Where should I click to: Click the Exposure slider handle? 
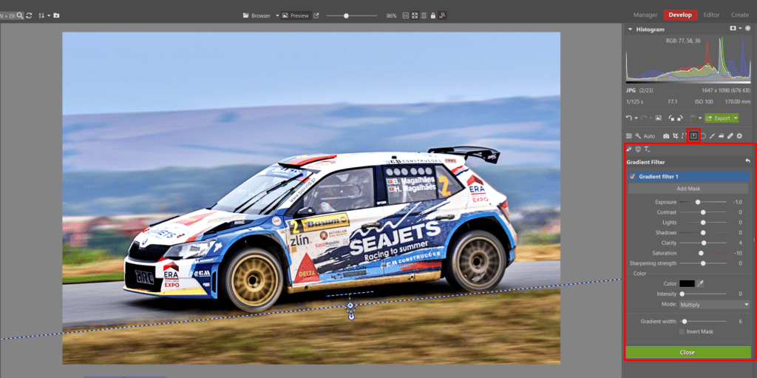click(x=698, y=202)
